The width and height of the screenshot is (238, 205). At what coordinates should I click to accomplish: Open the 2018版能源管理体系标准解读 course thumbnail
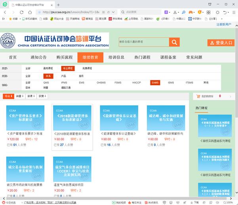72,117
